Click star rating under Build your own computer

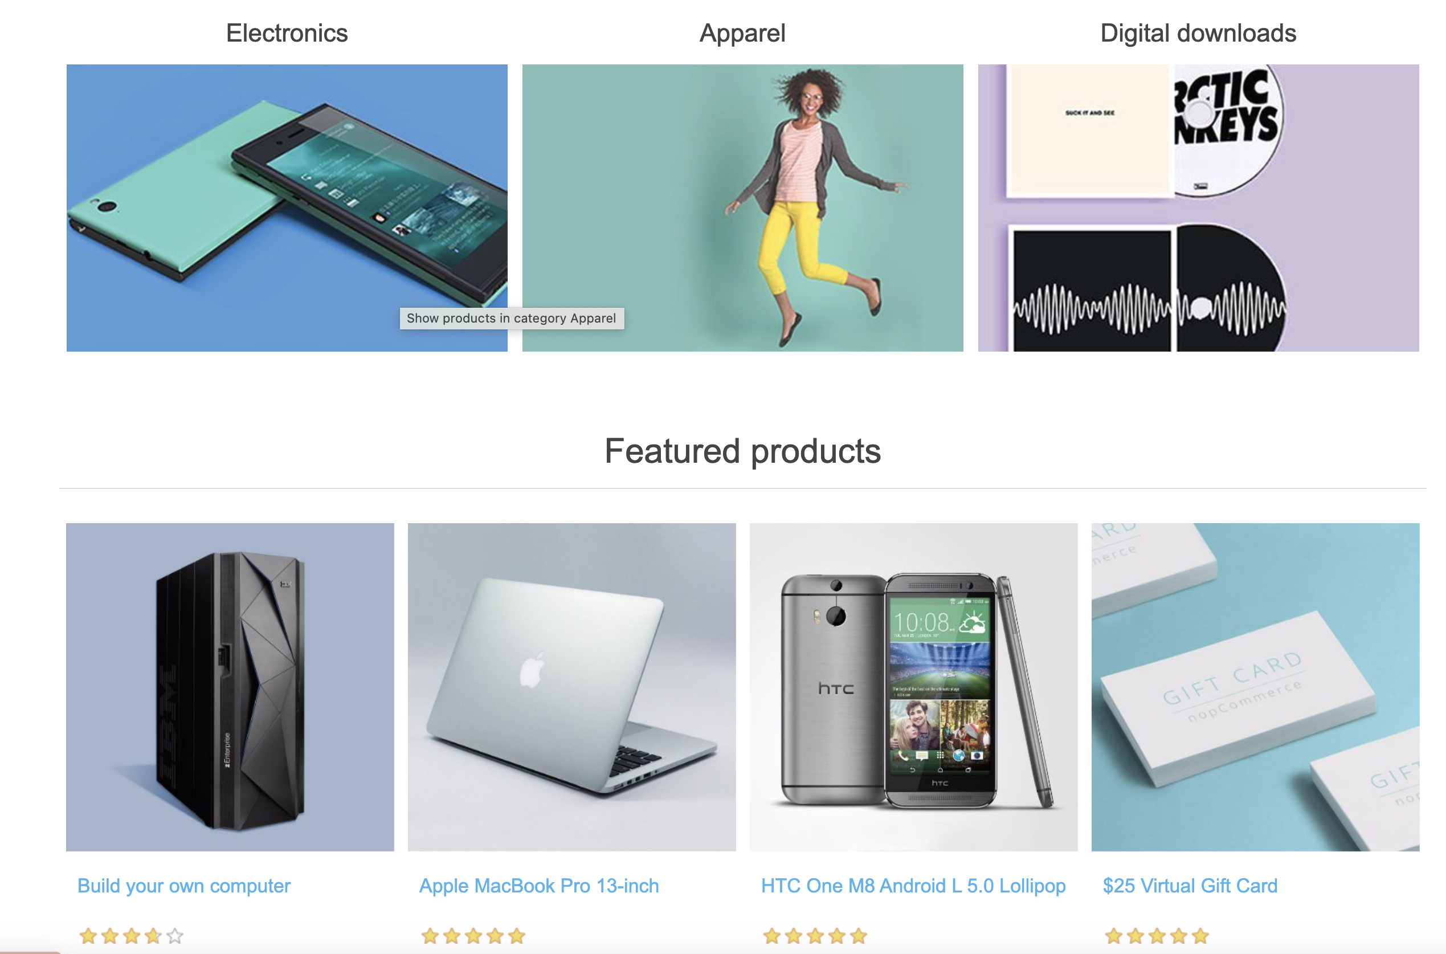pyautogui.click(x=130, y=936)
